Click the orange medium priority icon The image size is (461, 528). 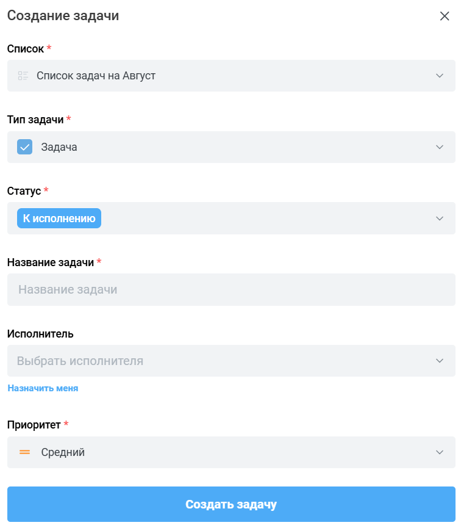point(24,452)
